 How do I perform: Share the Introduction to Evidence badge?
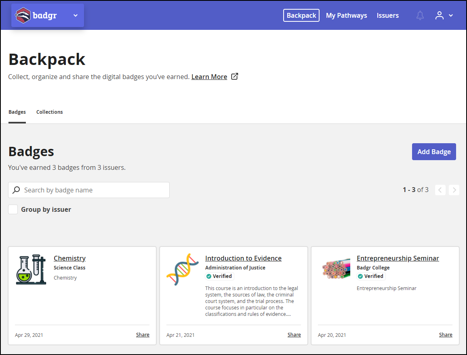[294, 335]
